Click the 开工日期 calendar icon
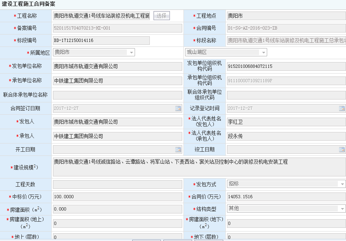 coord(178,150)
